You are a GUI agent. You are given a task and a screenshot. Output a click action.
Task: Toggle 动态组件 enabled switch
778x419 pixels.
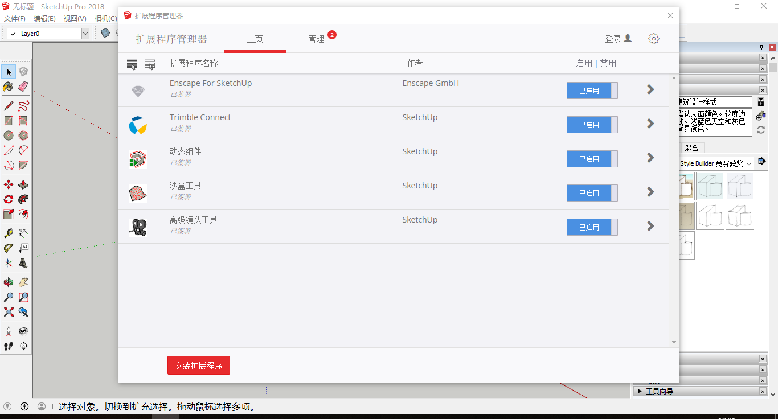click(x=592, y=159)
